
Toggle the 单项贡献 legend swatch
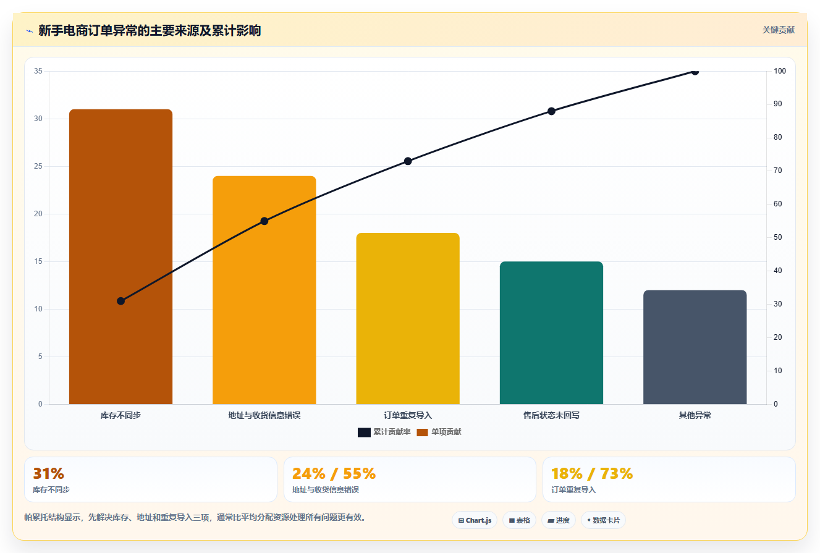(x=422, y=432)
